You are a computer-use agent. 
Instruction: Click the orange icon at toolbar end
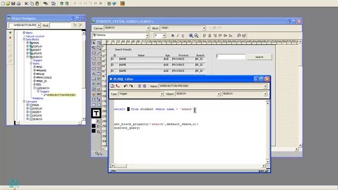(x=123, y=4)
